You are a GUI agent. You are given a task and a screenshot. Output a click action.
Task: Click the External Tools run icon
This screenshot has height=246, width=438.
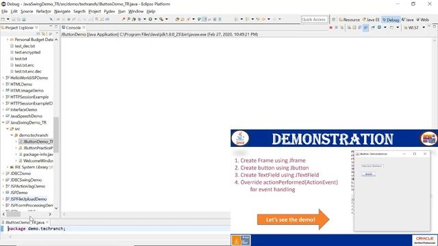point(162,19)
